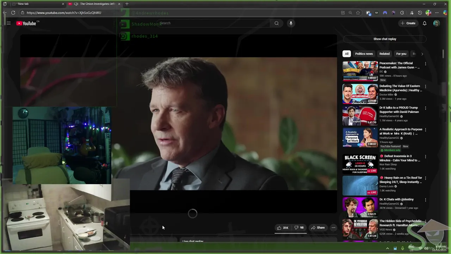Like the video (31K thumbs-up)
The height and width of the screenshot is (254, 451).
[x=283, y=228]
